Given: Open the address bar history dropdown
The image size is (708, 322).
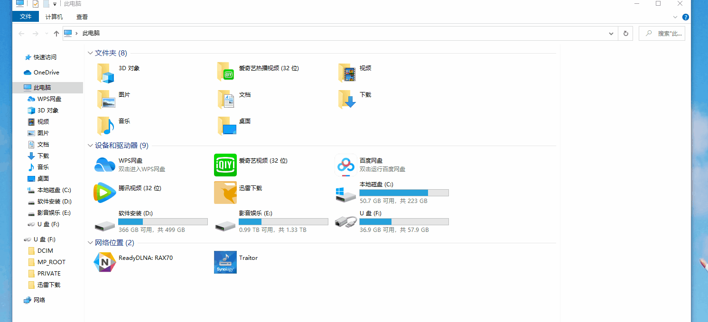Looking at the screenshot, I should coord(611,34).
